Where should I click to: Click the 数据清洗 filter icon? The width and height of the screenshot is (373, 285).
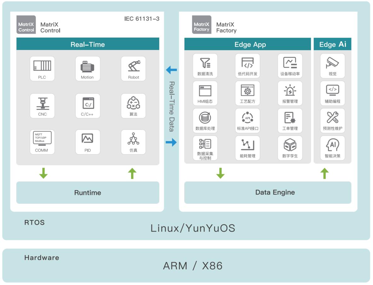click(205, 66)
